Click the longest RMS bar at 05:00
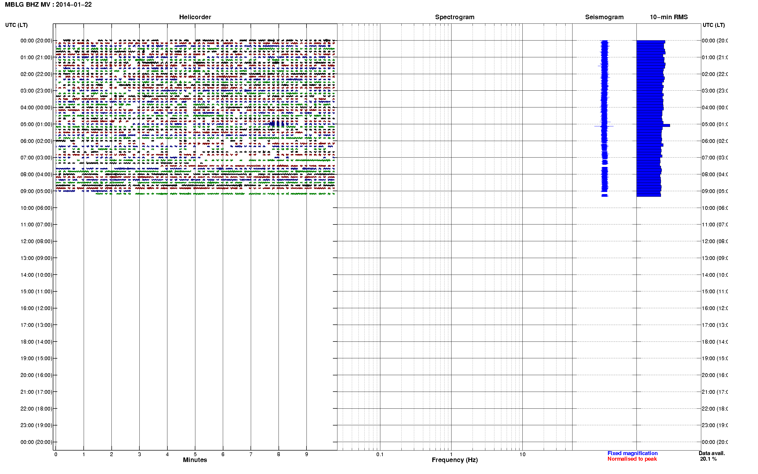Image resolution: width=758 pixels, height=474 pixels. [x=653, y=125]
